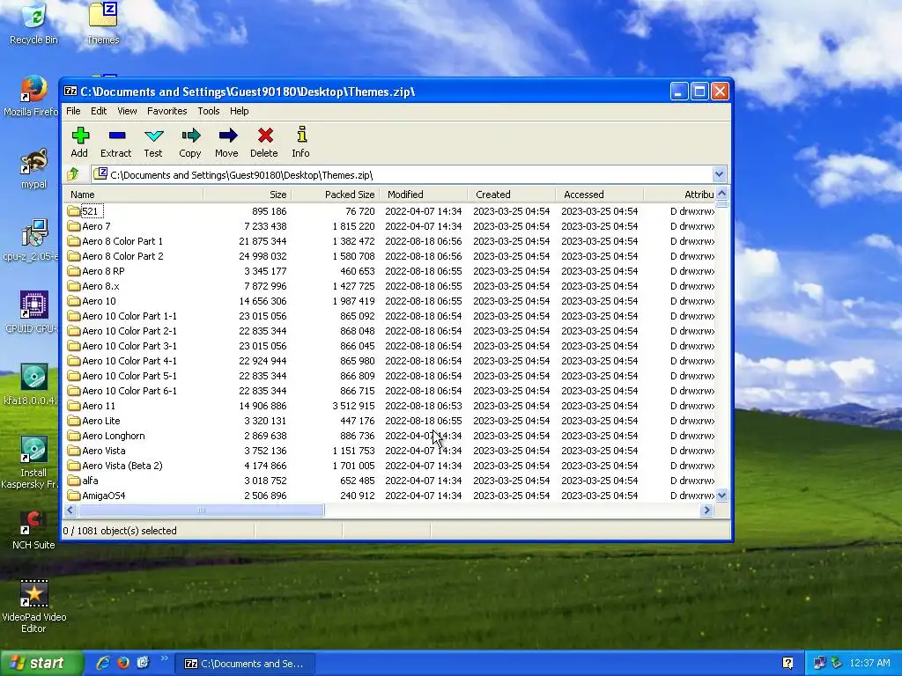Select the Aero 8 Color Part 1 row

point(388,241)
